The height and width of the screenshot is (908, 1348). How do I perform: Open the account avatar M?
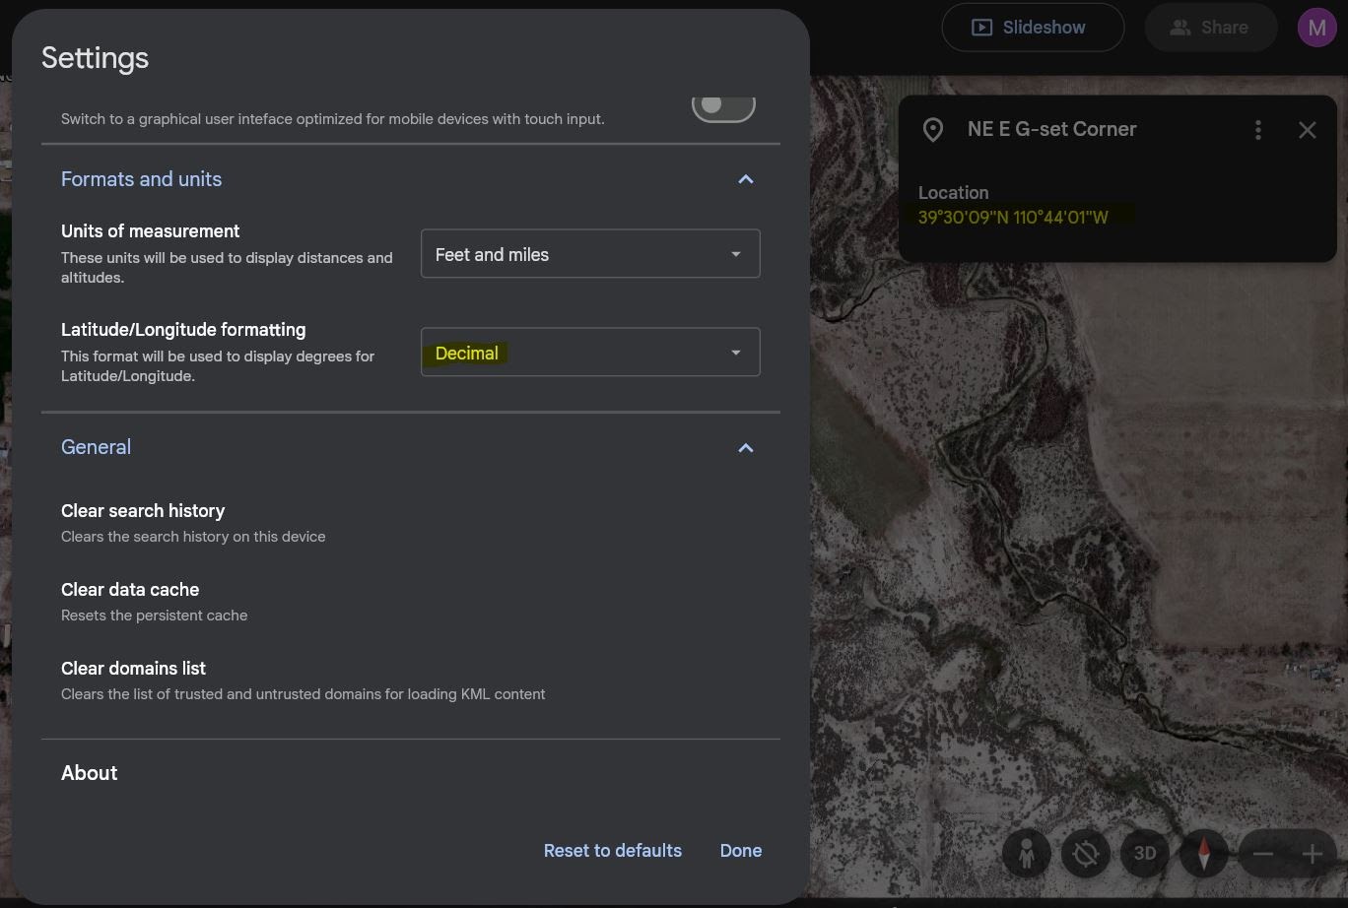1316,28
